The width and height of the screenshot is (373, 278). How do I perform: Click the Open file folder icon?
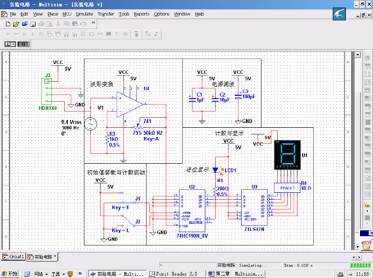(16, 24)
